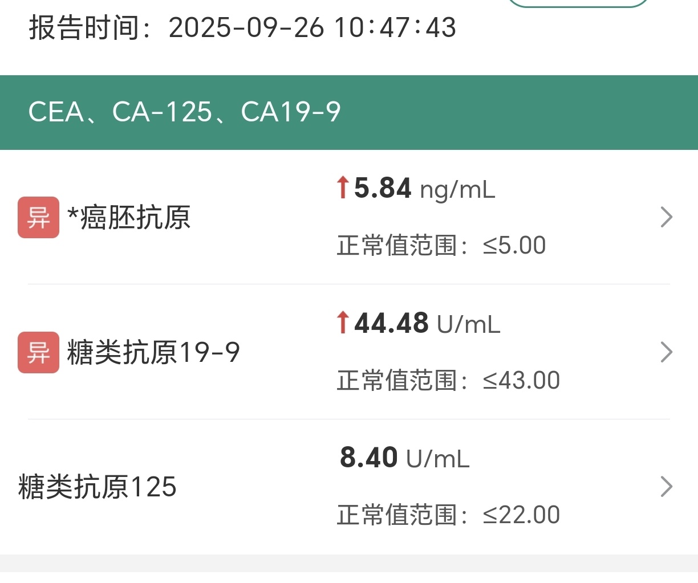Click the red up arrow next to 5.84
The height and width of the screenshot is (583, 698).
[343, 187]
